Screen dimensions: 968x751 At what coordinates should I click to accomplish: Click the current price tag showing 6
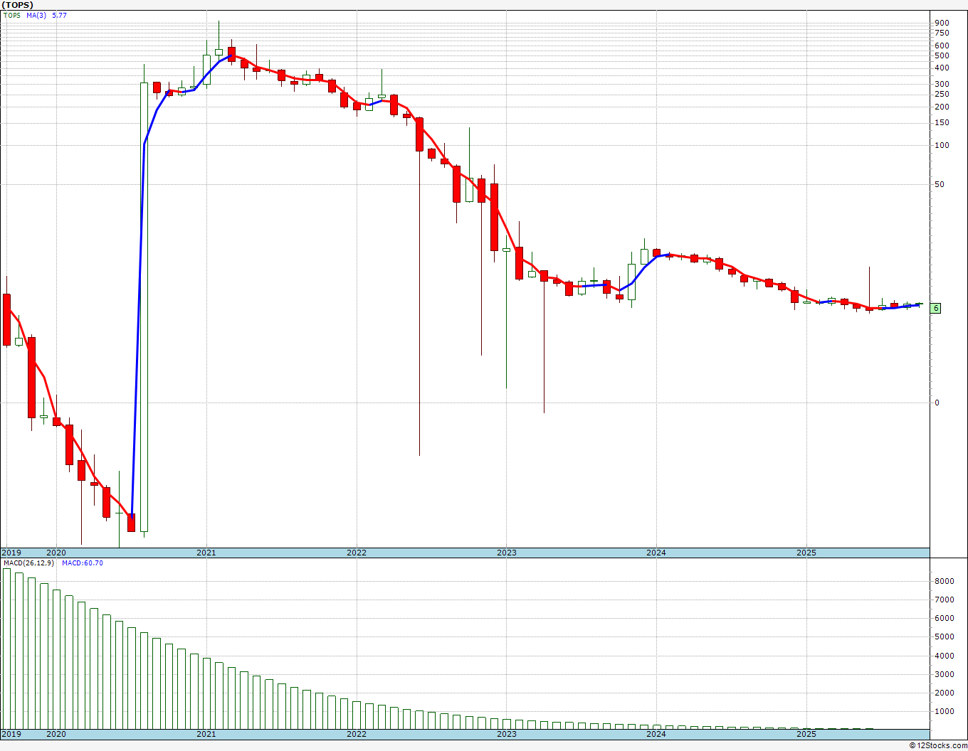tap(936, 308)
